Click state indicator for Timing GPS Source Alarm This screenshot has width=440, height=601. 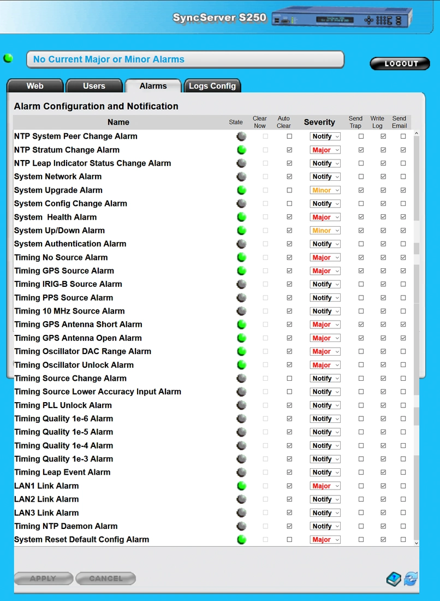(x=242, y=271)
